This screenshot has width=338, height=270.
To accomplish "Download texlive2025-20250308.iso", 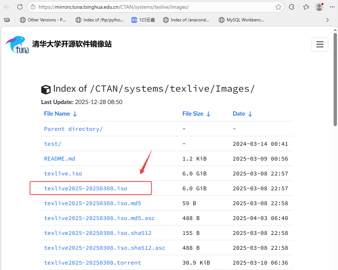I will point(86,188).
